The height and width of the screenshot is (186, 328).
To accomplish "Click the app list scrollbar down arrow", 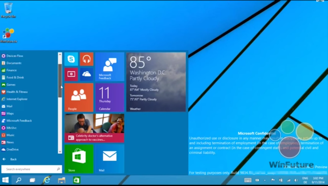I will click(60, 151).
